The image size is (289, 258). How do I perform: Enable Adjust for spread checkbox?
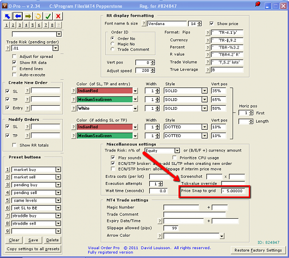[14, 56]
